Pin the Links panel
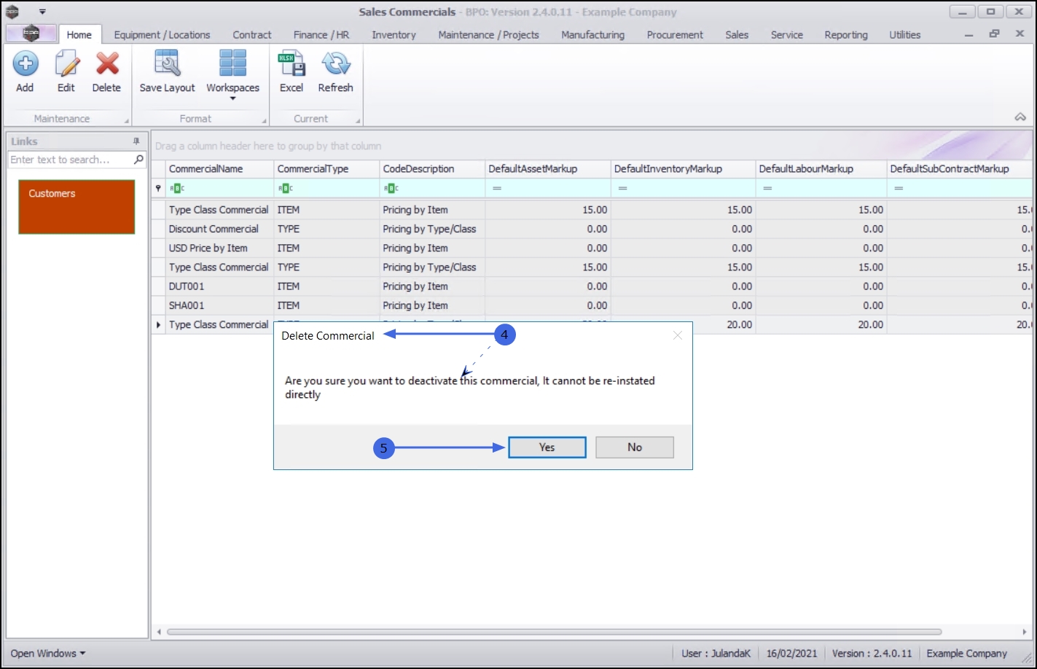This screenshot has height=669, width=1037. point(136,141)
